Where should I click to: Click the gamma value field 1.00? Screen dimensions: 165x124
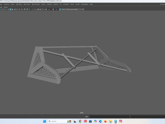pyautogui.click(x=56, y=9)
